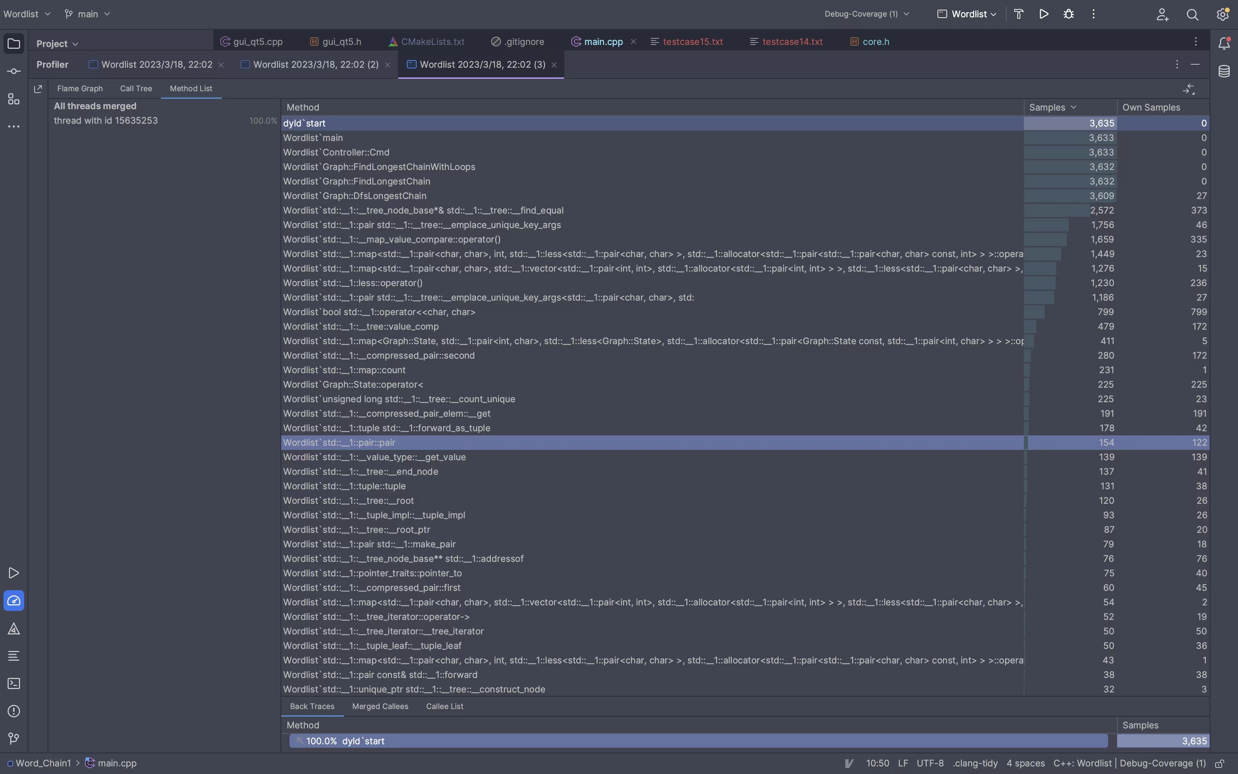Screen dimensions: 1238x774
Task: Open the Terminal tool window
Action: coord(14,683)
